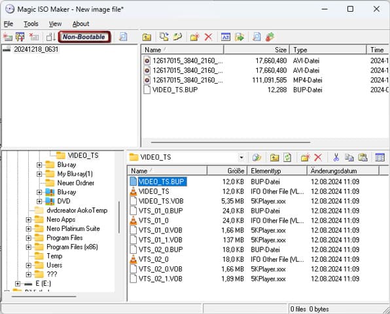Click the scissors cut icon
The height and width of the screenshot is (314, 390).
pos(336,158)
